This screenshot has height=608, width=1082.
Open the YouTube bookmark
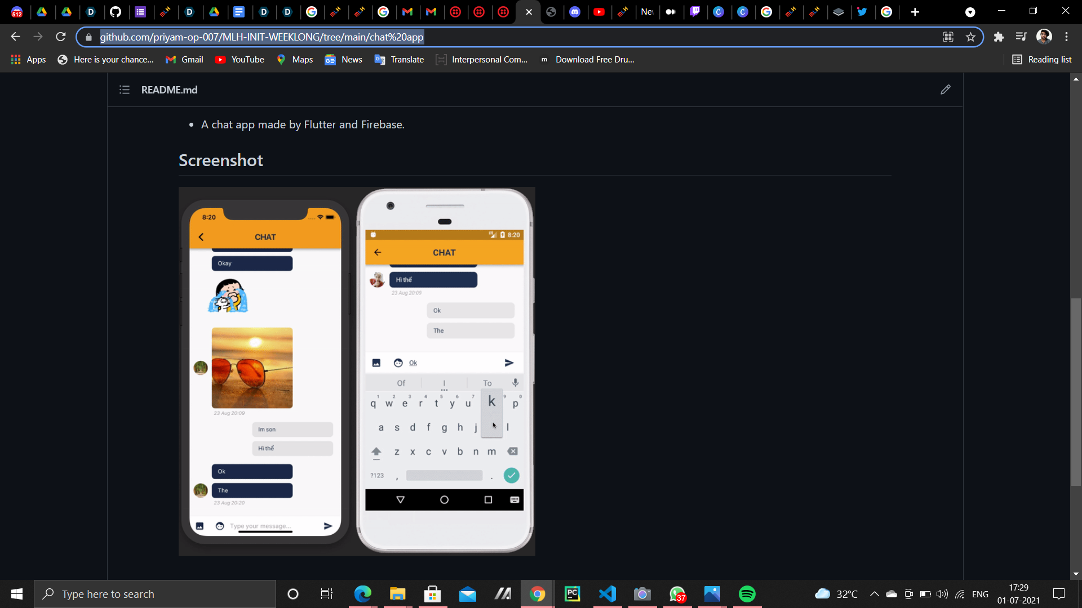click(240, 60)
